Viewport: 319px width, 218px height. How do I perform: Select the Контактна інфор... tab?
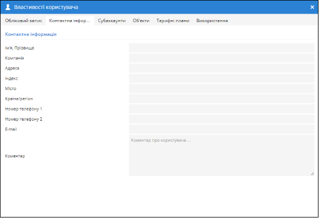[x=70, y=21]
